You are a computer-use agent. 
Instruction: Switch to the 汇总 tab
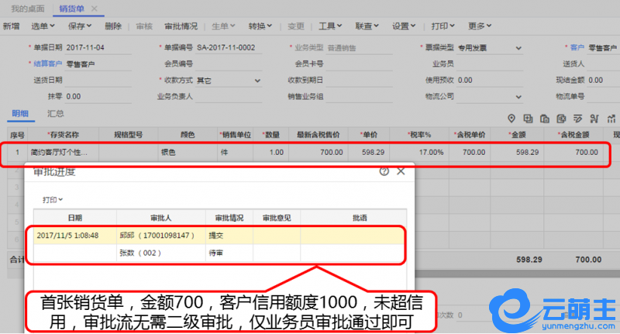coord(56,113)
